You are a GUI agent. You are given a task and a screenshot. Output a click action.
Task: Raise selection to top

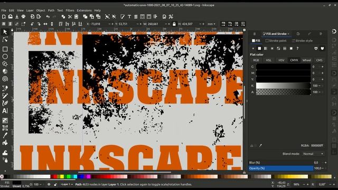click(61, 24)
